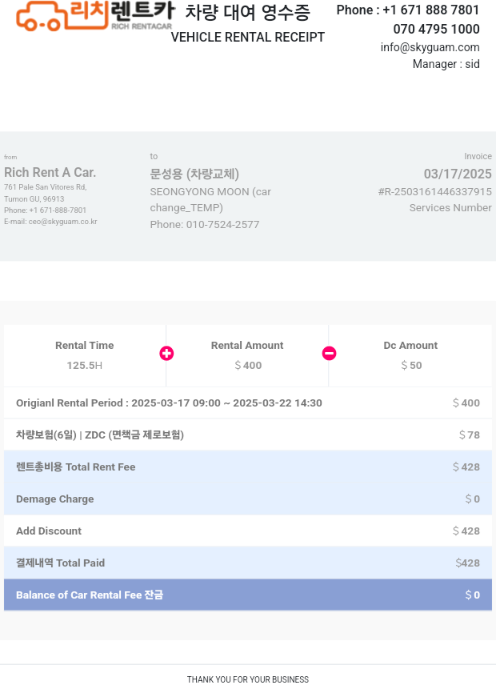Click the ceo@skyguam.co.kr email address
Screen dimensions: 496x685
[63, 222]
